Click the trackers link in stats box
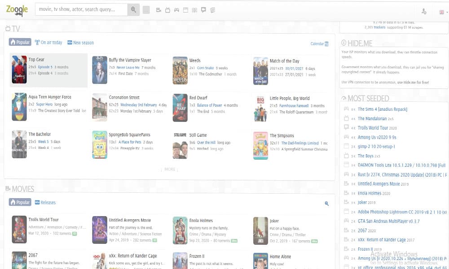Image resolution: width=449 pixels, height=269 pixels. (379, 27)
